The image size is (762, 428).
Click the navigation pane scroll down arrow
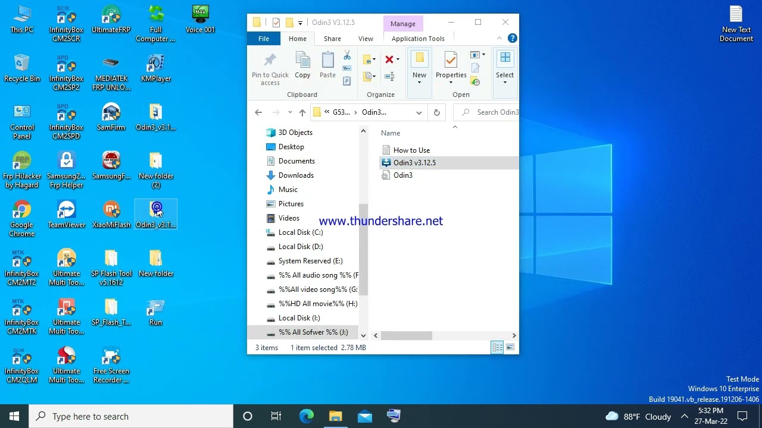363,336
